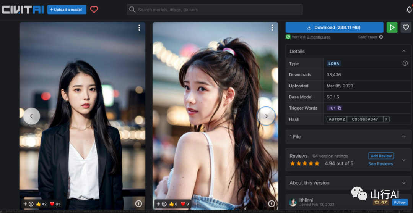Viewport: 413px width, 213px height.
Task: Toggle the heart favorite button near Download
Action: pos(406,27)
